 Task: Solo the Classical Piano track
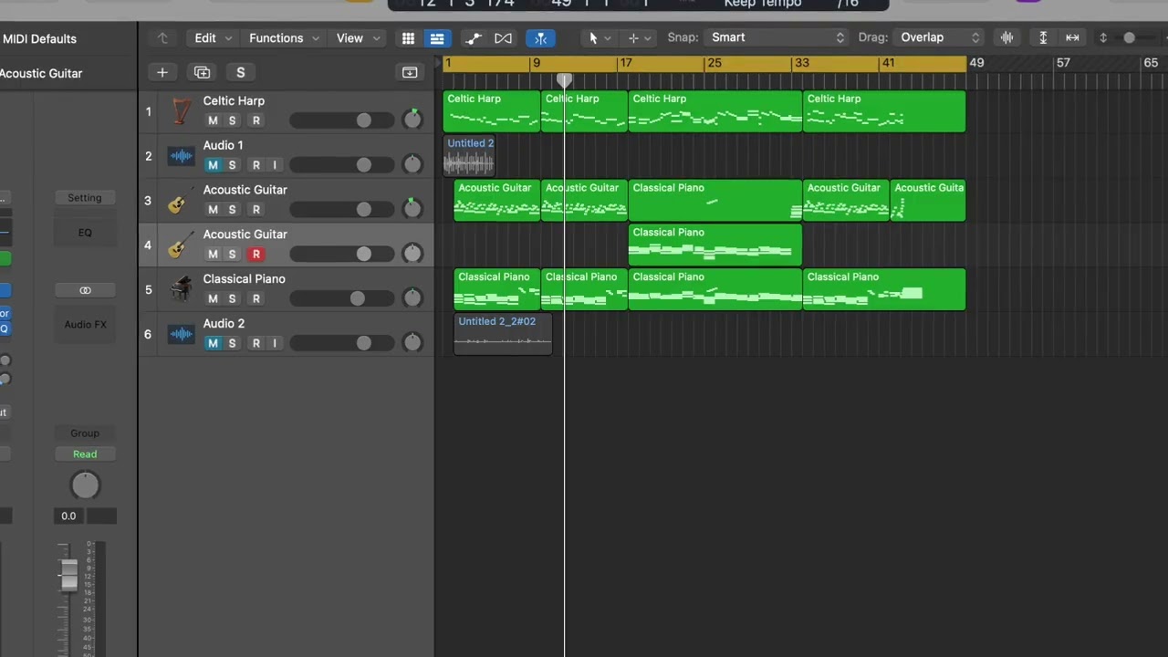pyautogui.click(x=232, y=298)
